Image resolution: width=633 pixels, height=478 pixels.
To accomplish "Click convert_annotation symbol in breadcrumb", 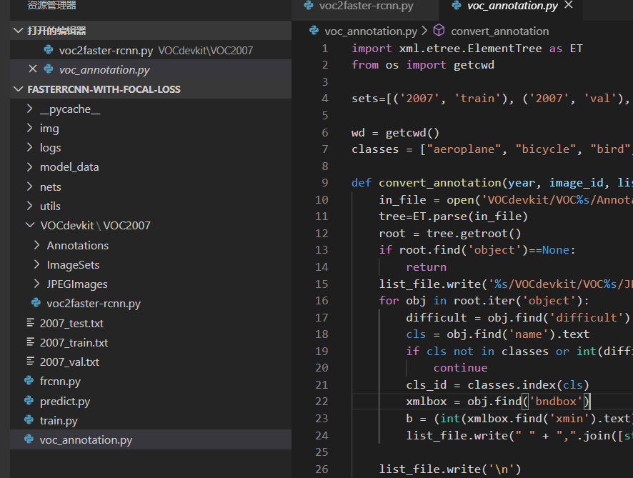I will tap(500, 31).
